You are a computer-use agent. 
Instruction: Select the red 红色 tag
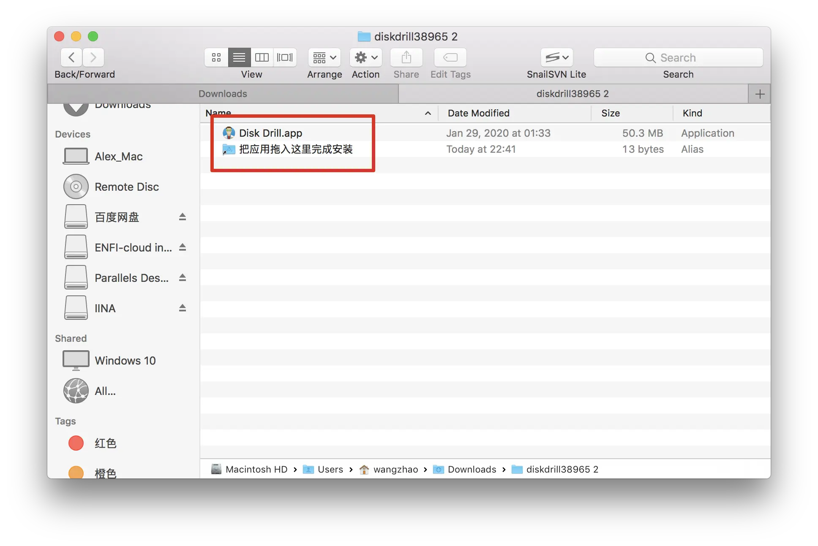[105, 443]
